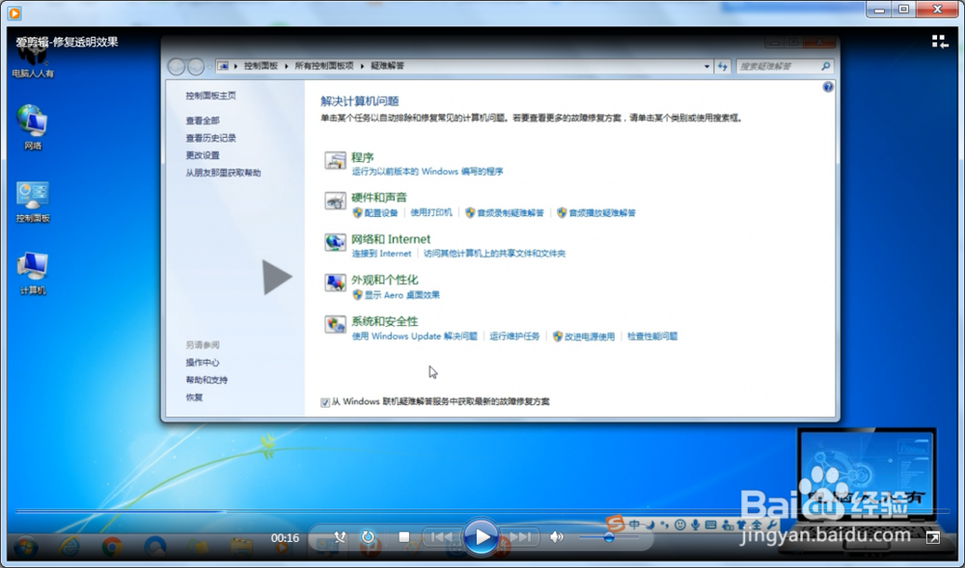Open the 计算机 desktop icon
This screenshot has height=568, width=965.
point(33,273)
